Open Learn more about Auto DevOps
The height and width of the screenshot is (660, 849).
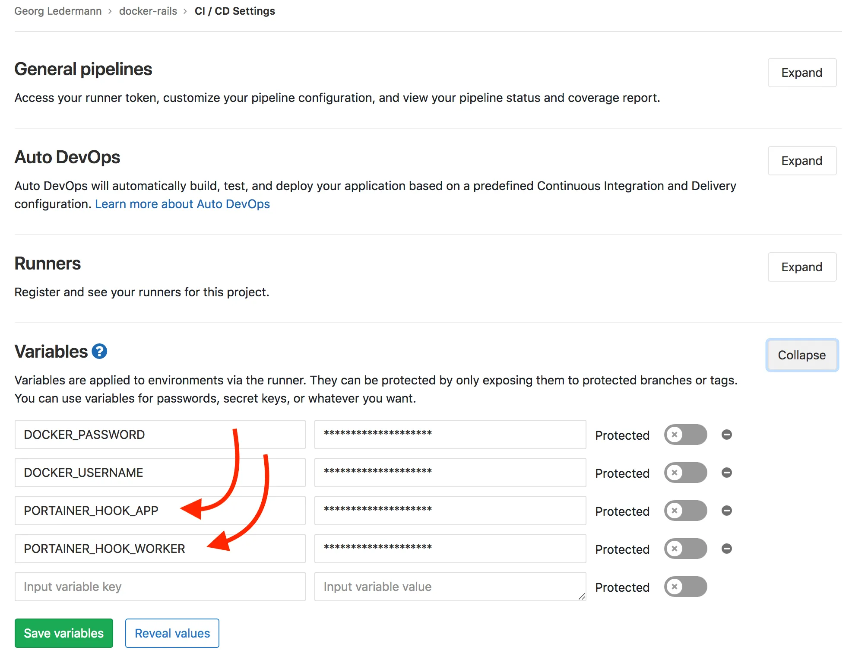[x=182, y=203]
